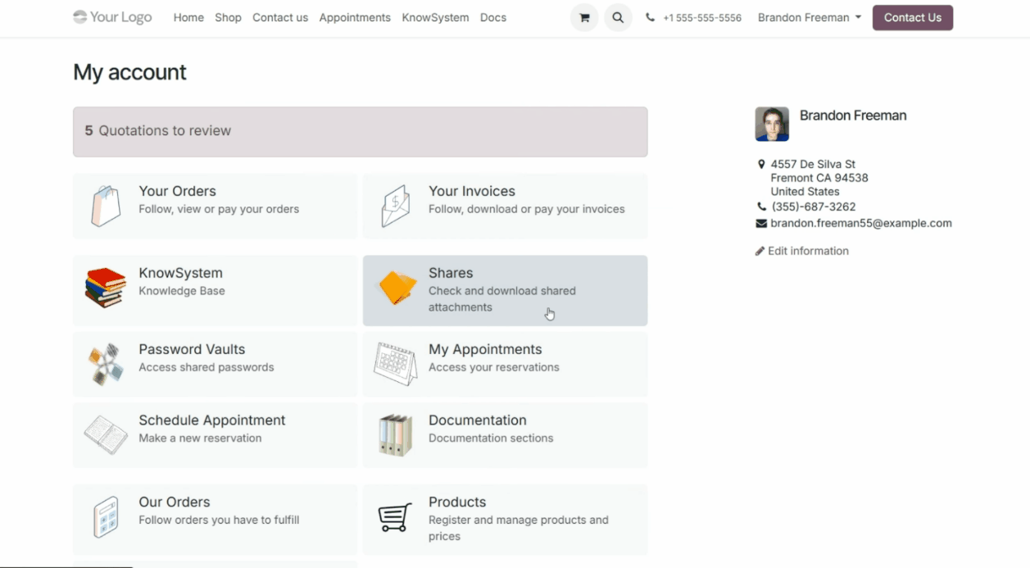Click the search magnifier icon
The image size is (1030, 568).
pos(618,17)
